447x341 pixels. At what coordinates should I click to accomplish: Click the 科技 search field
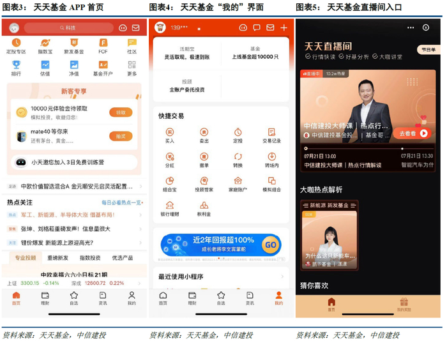68,27
